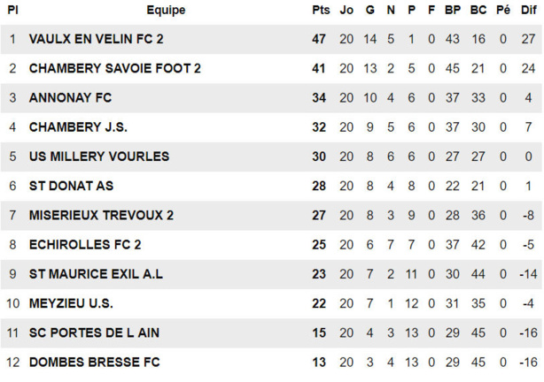Select the Jo column header
The width and height of the screenshot is (544, 382).
click(x=346, y=10)
